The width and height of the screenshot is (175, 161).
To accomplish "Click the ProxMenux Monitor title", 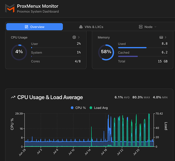I will [38, 6].
